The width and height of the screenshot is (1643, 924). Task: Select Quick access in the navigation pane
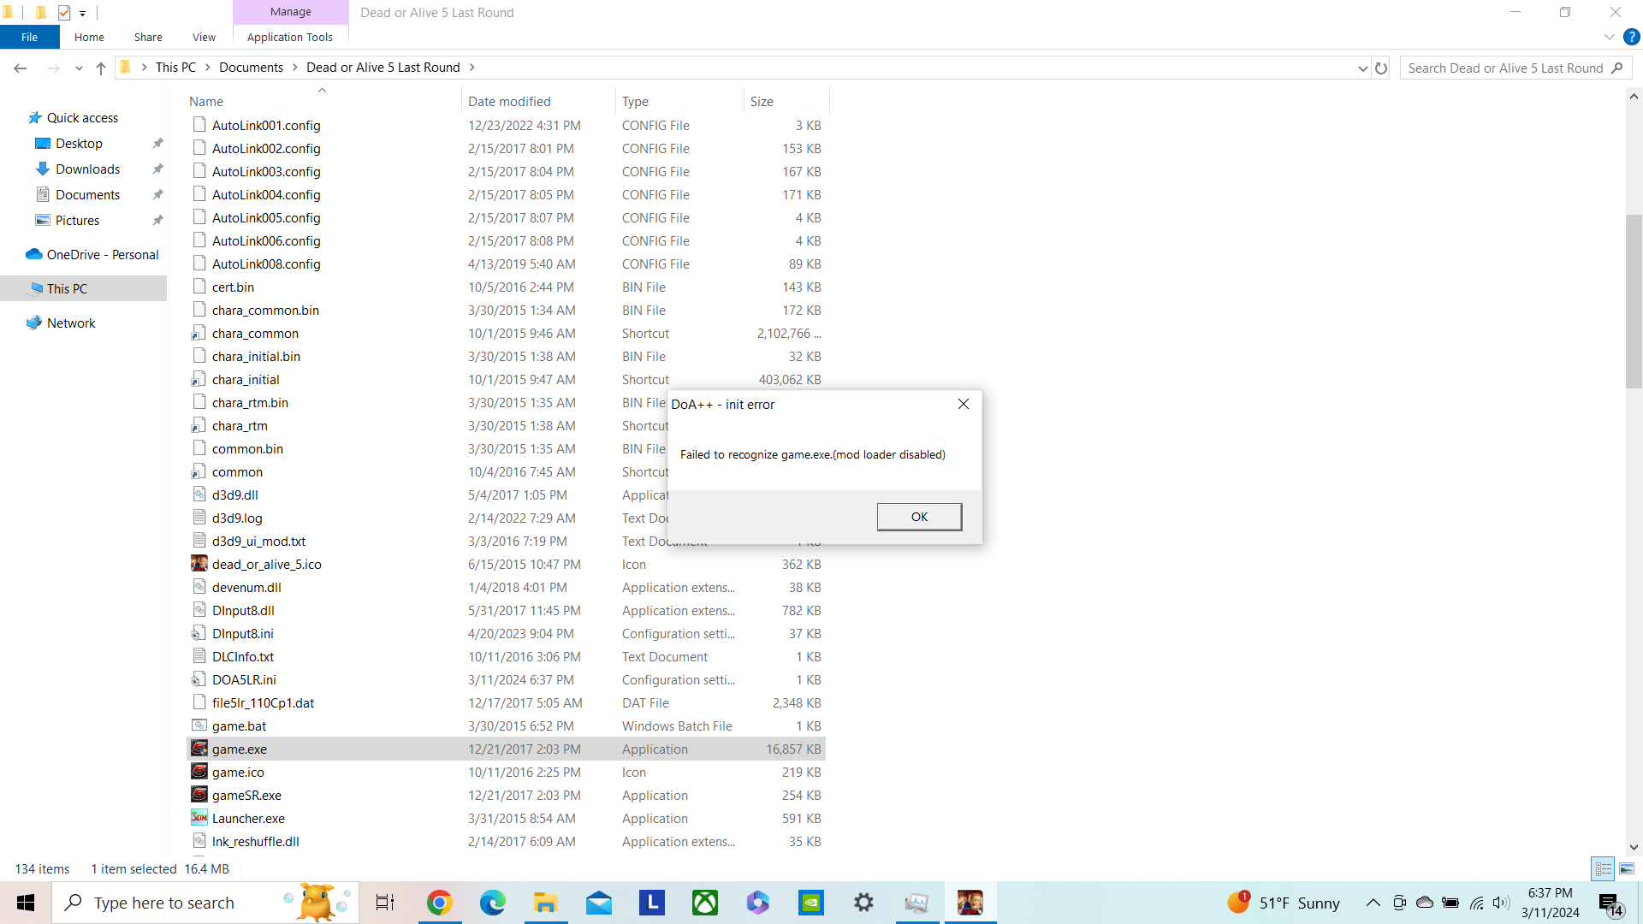(82, 118)
